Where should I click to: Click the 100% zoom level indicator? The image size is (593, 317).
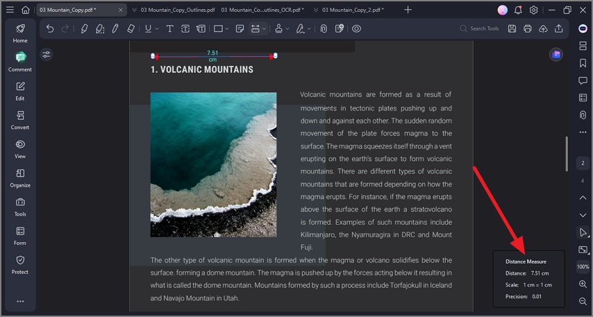coord(583,267)
